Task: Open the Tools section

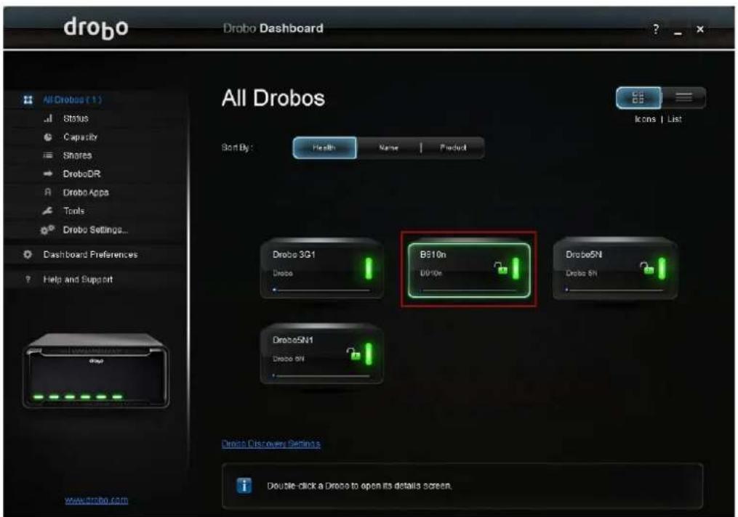Action: 74,211
